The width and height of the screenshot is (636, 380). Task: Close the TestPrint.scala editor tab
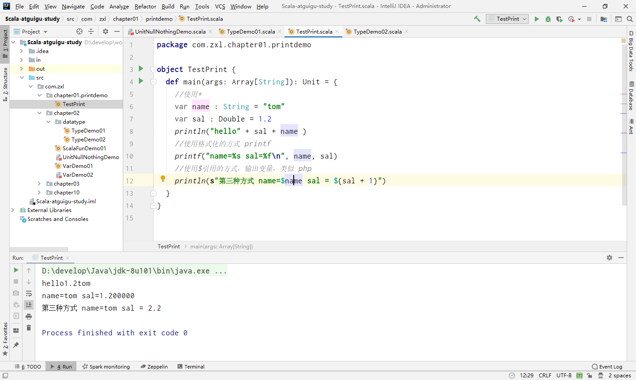(x=337, y=31)
